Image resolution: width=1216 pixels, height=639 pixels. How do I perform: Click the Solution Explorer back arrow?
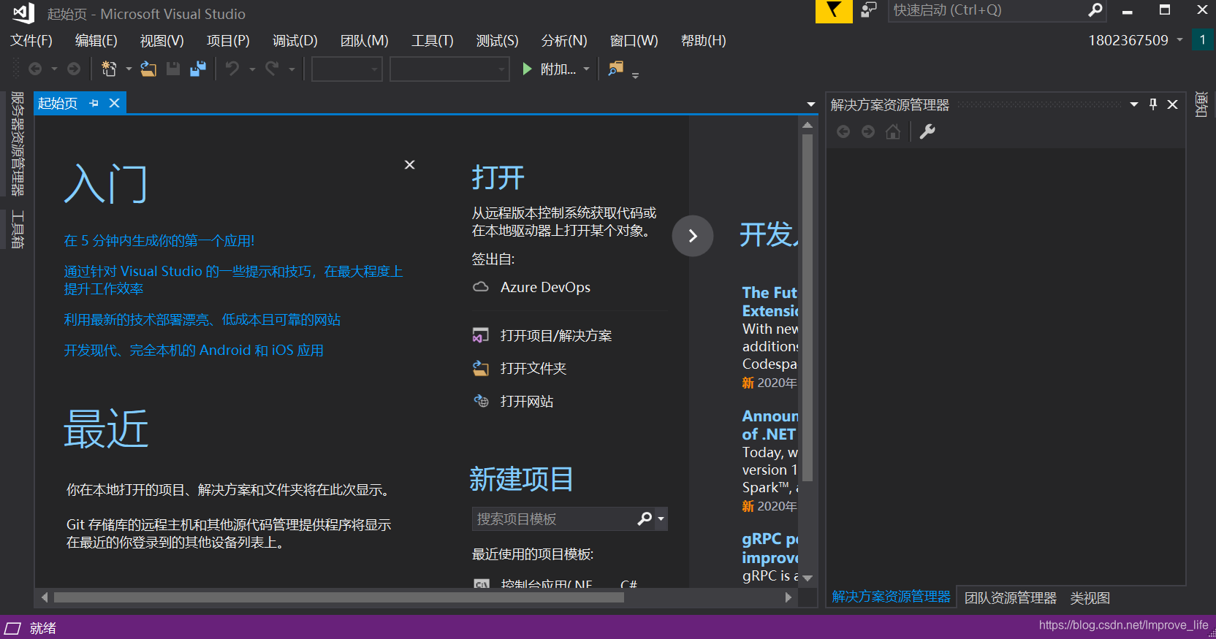click(x=843, y=131)
